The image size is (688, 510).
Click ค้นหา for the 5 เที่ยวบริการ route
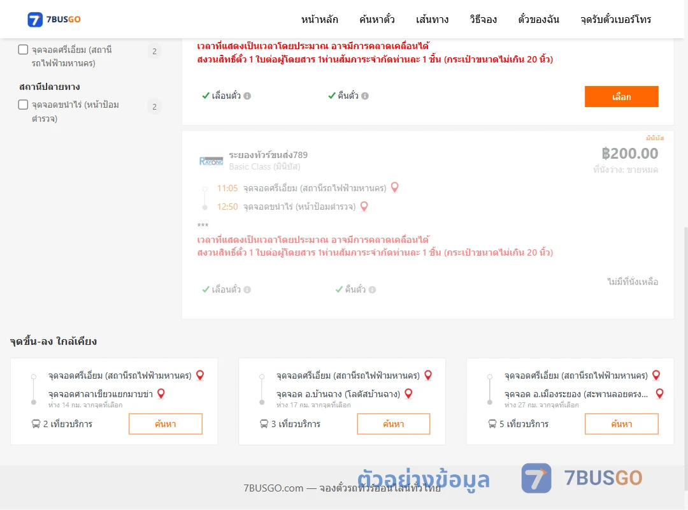(621, 424)
